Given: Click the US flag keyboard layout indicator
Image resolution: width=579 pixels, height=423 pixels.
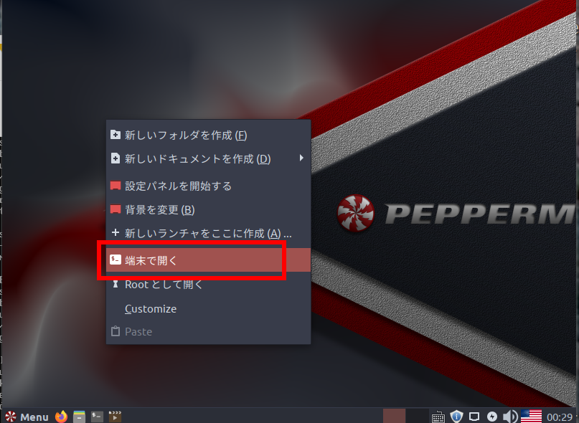Looking at the screenshot, I should click(531, 417).
